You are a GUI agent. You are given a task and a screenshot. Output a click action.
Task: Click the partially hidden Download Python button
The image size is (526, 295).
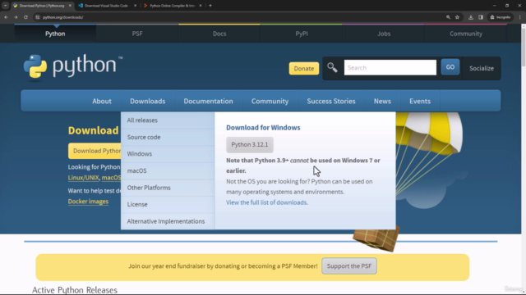point(95,151)
